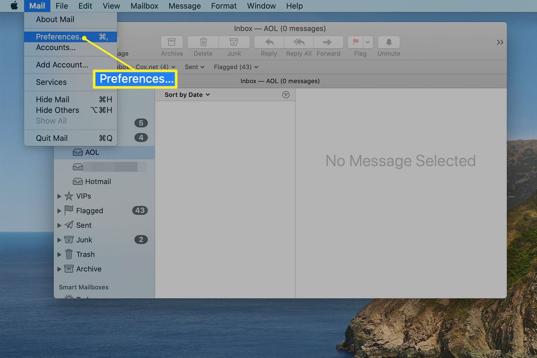Open the Sent favorites dropdown
The width and height of the screenshot is (537, 358).
(x=194, y=67)
